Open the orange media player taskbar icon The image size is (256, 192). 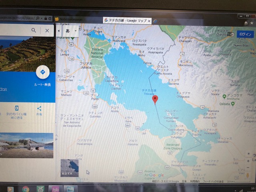10,189
